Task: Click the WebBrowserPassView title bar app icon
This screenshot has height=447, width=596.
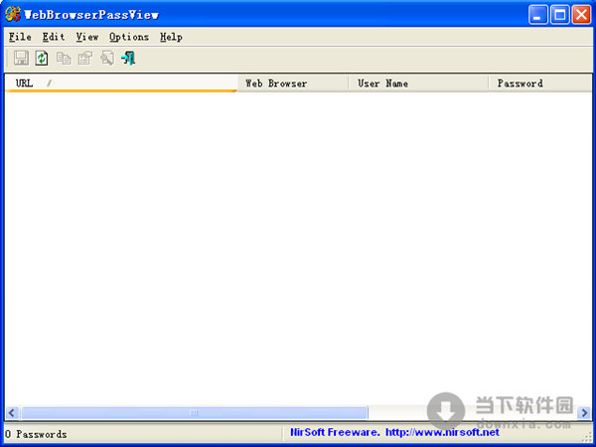Action: point(13,15)
